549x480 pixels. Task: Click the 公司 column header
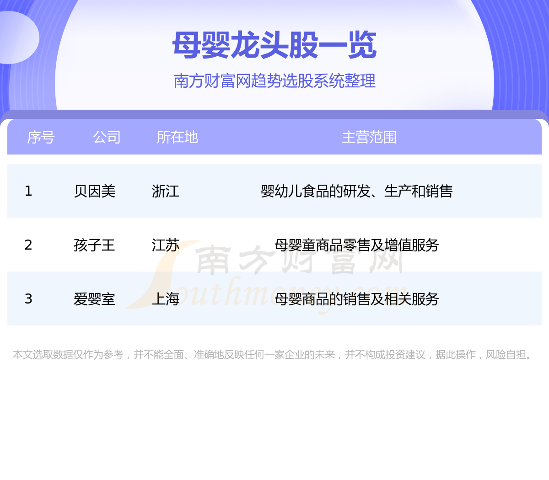pyautogui.click(x=107, y=137)
